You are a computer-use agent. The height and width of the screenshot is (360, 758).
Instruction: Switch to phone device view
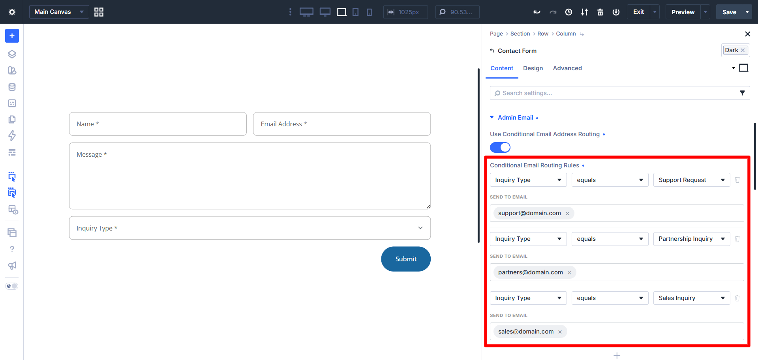click(x=369, y=12)
